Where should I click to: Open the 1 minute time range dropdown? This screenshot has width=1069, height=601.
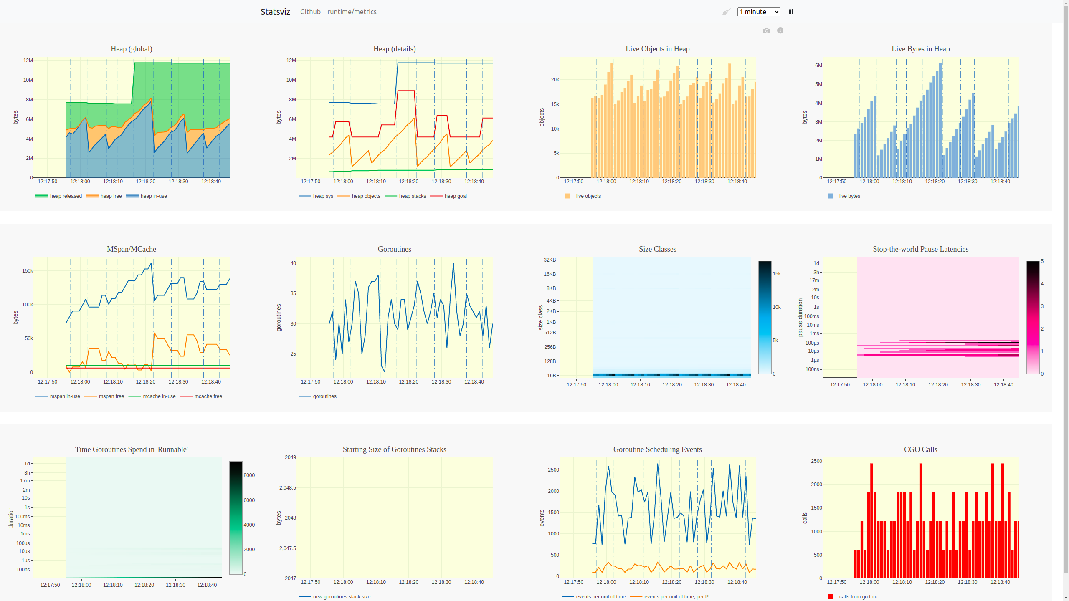[x=759, y=12]
